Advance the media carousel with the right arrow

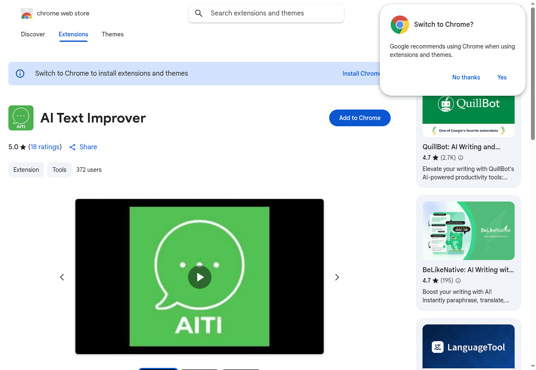(337, 277)
